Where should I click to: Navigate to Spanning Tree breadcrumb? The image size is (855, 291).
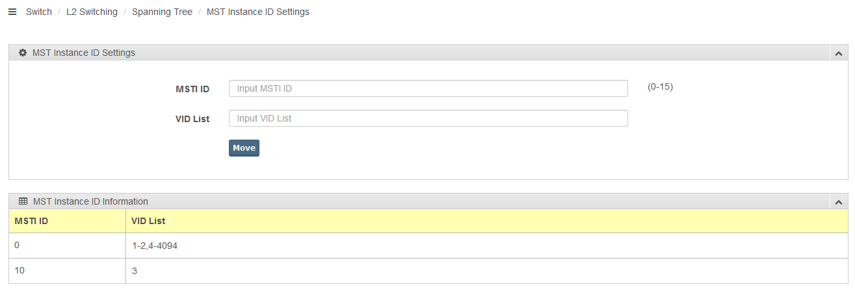(x=162, y=12)
